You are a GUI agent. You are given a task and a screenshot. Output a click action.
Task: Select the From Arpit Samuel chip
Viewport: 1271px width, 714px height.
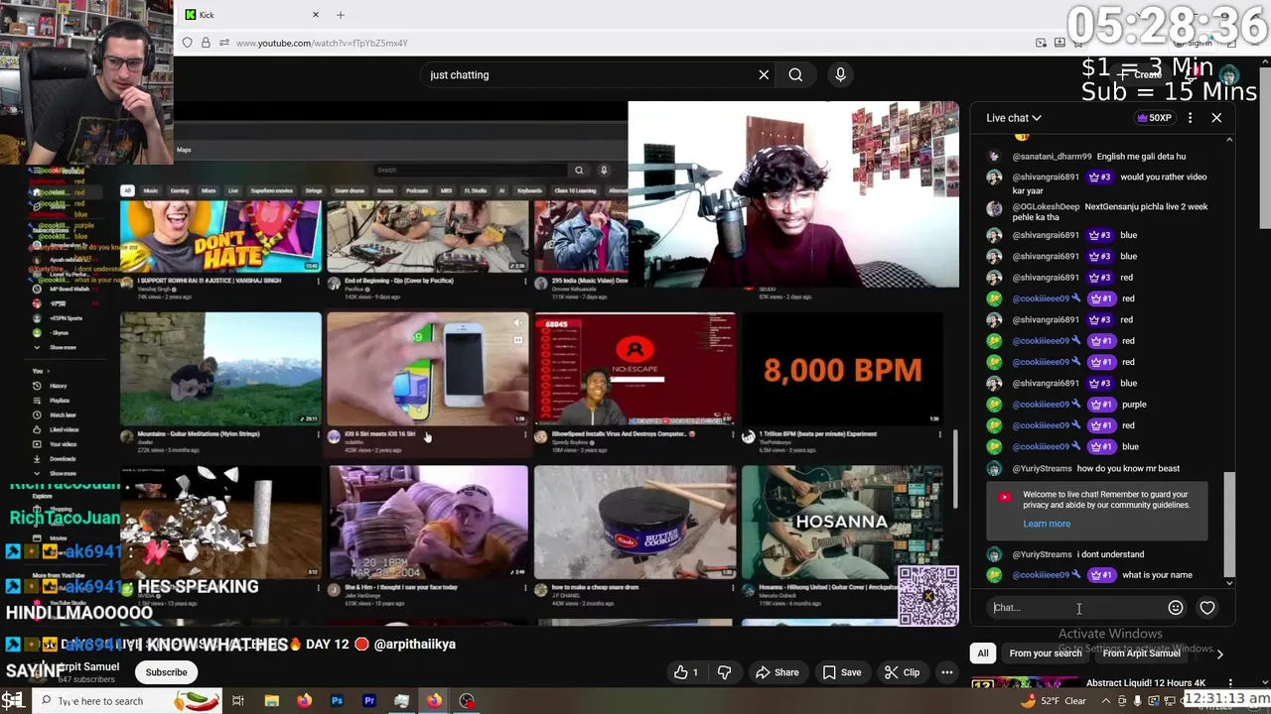(x=1141, y=654)
